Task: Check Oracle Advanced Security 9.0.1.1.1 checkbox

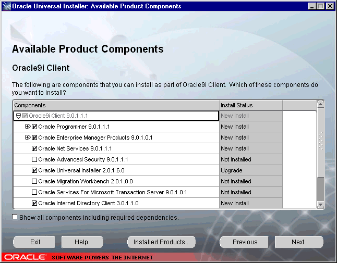Action: [x=34, y=159]
